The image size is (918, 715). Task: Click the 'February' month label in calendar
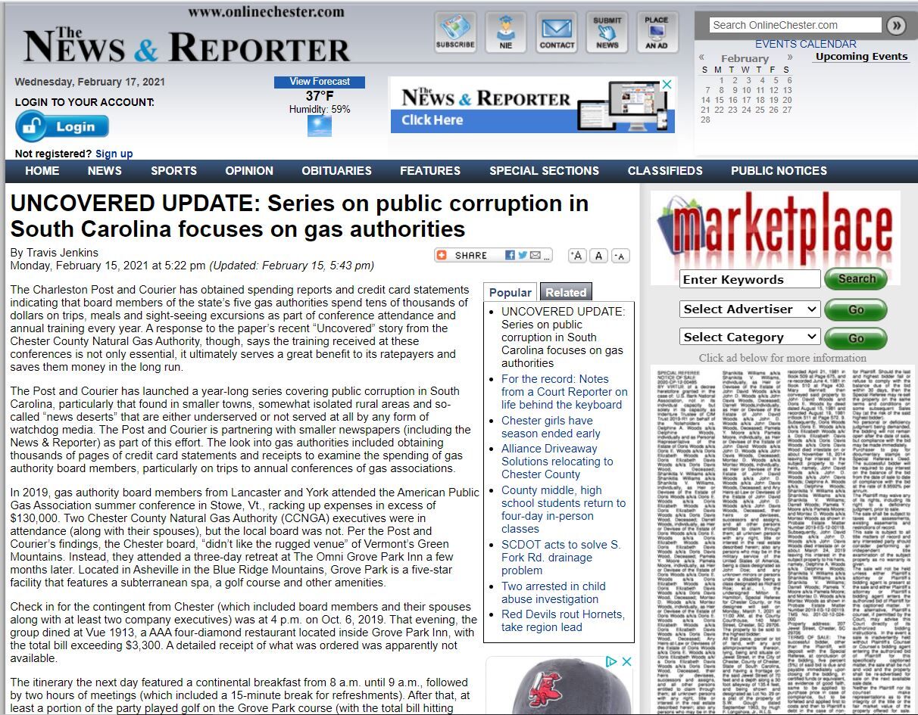(x=745, y=58)
